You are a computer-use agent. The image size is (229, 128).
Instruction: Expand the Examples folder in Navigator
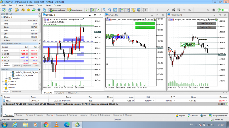pyautogui.click(x=6, y=78)
